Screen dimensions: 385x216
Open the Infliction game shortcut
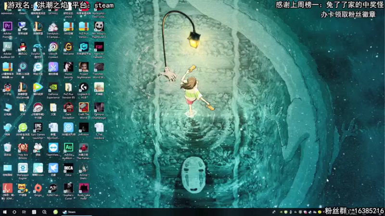tap(84, 130)
